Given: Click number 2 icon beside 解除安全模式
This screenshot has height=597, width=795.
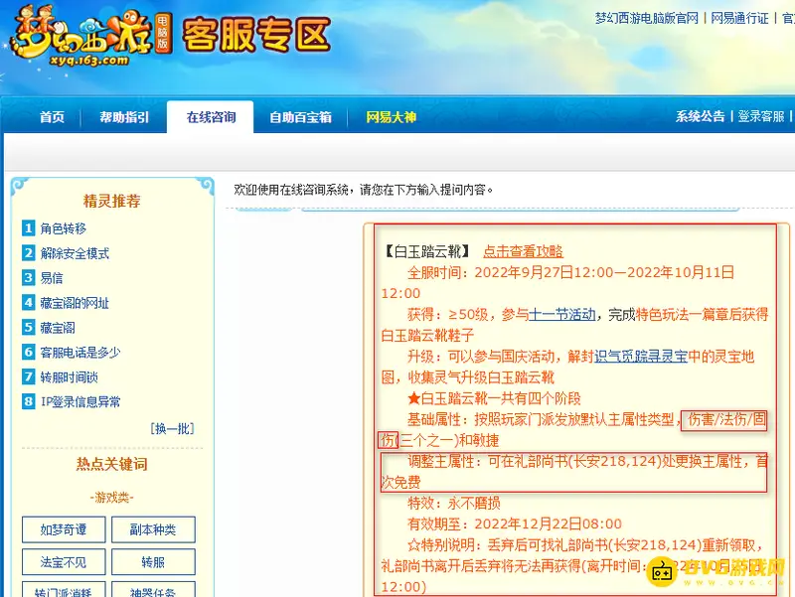Looking at the screenshot, I should coord(29,253).
